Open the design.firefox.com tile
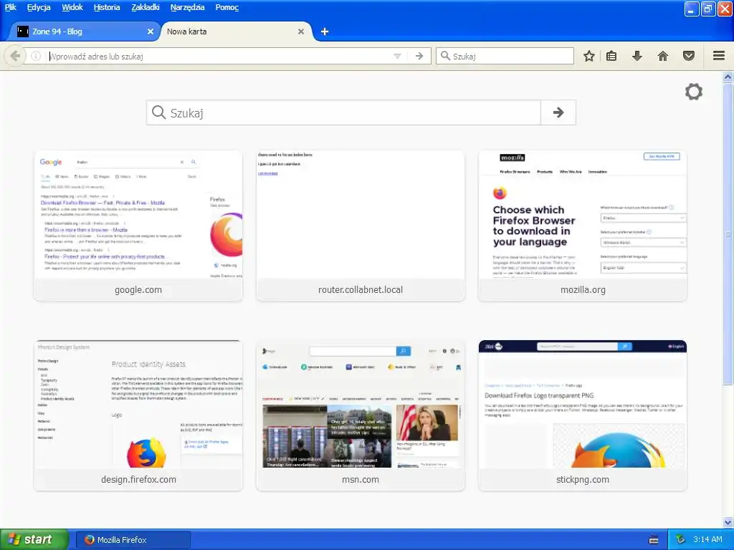Viewport: 734px width, 550px height. [138, 415]
